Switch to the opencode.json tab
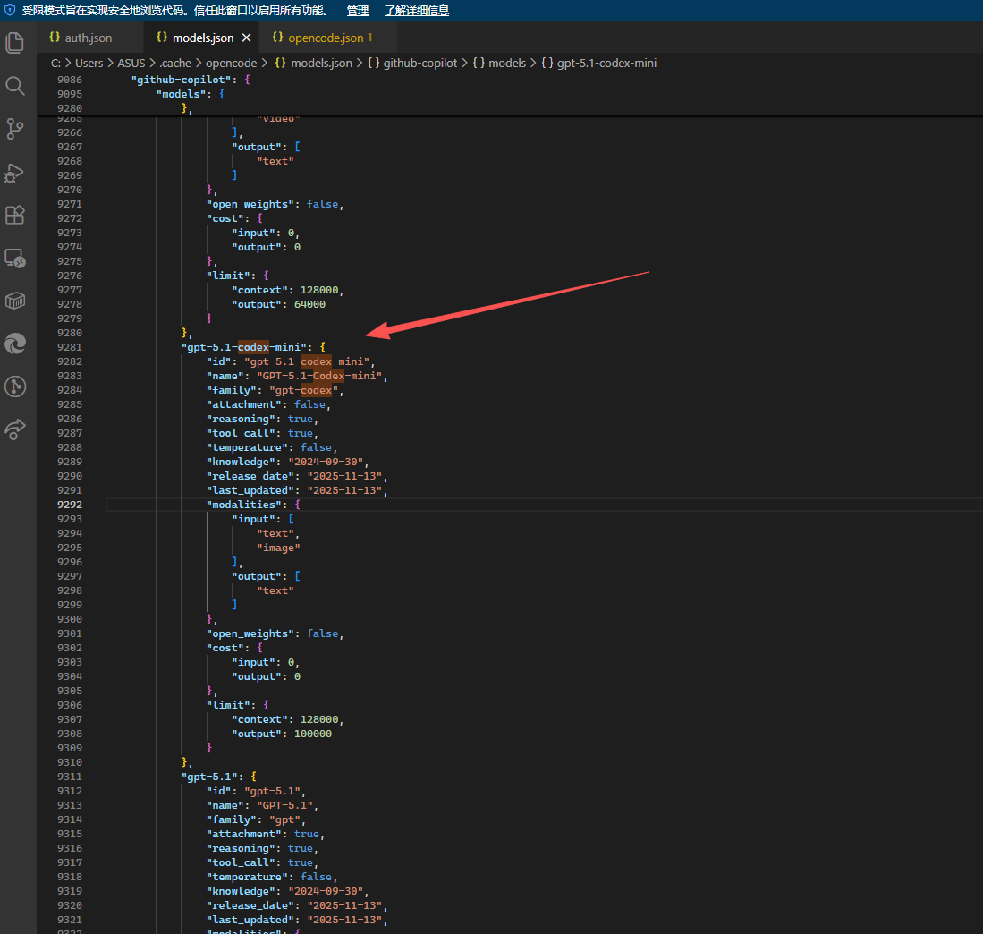The image size is (983, 934). tap(326, 38)
